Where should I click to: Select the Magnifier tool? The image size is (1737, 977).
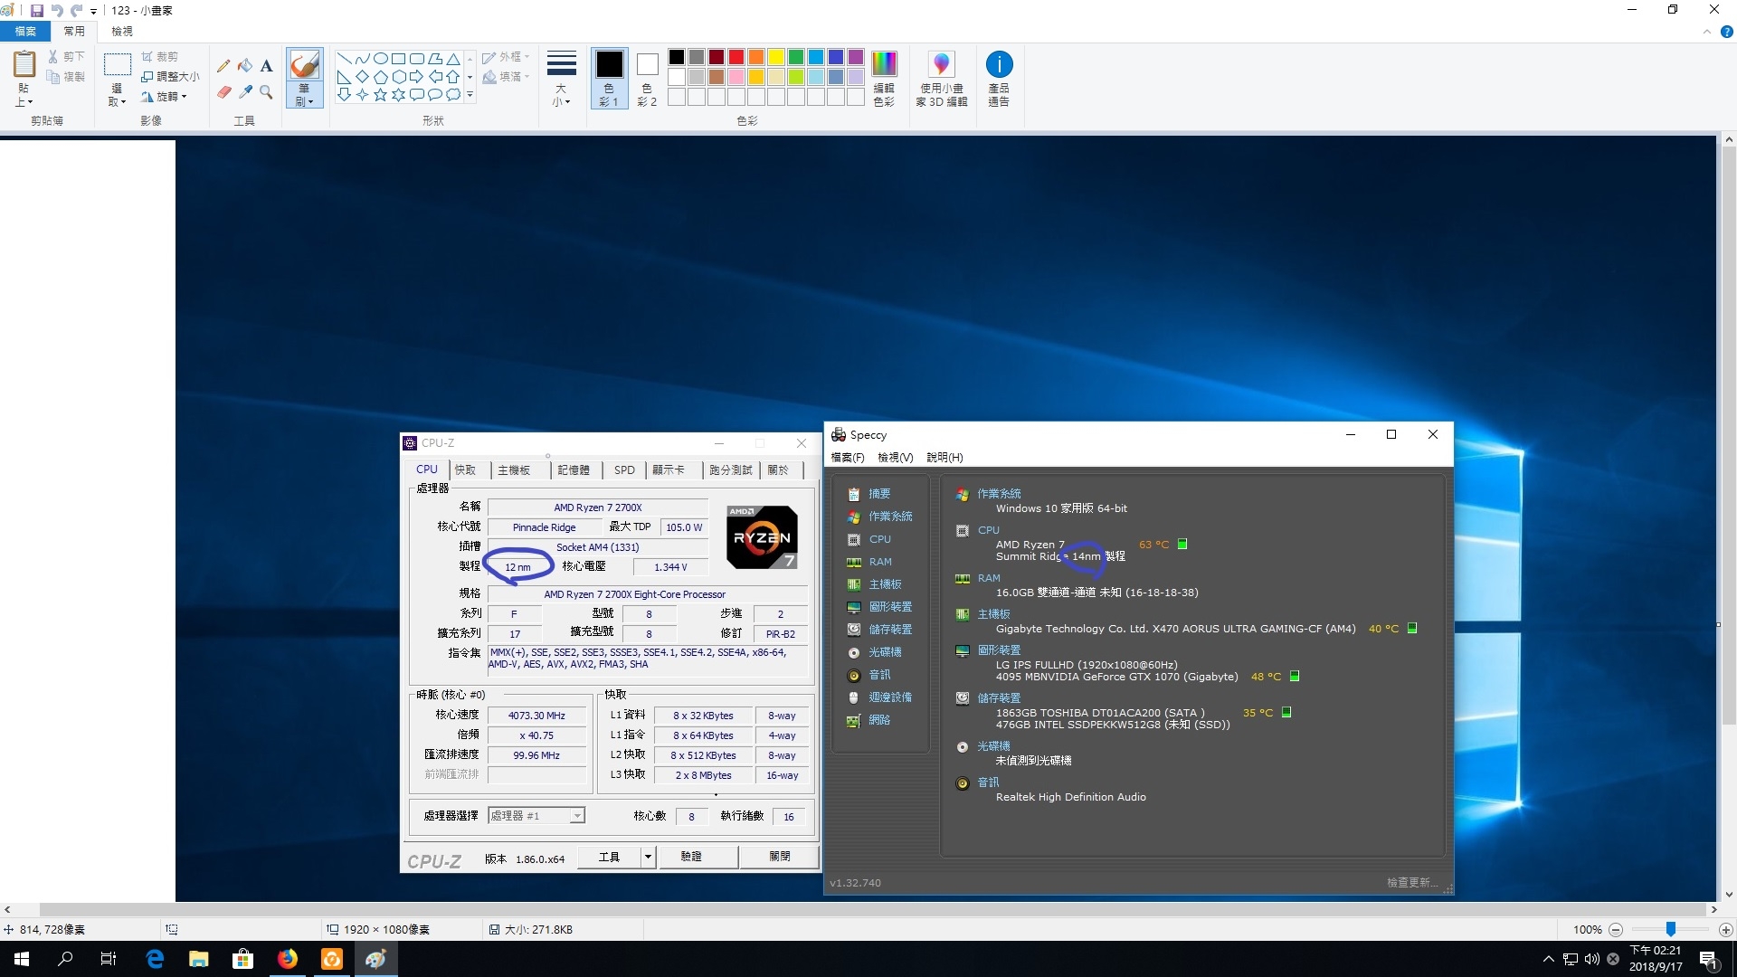266,92
